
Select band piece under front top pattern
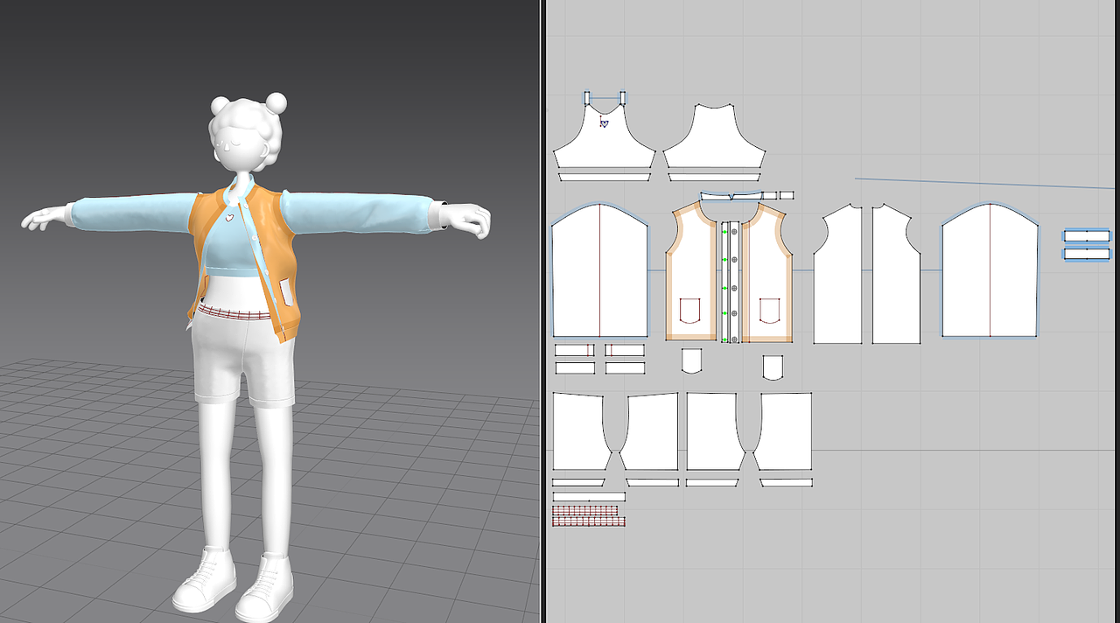coord(604,177)
